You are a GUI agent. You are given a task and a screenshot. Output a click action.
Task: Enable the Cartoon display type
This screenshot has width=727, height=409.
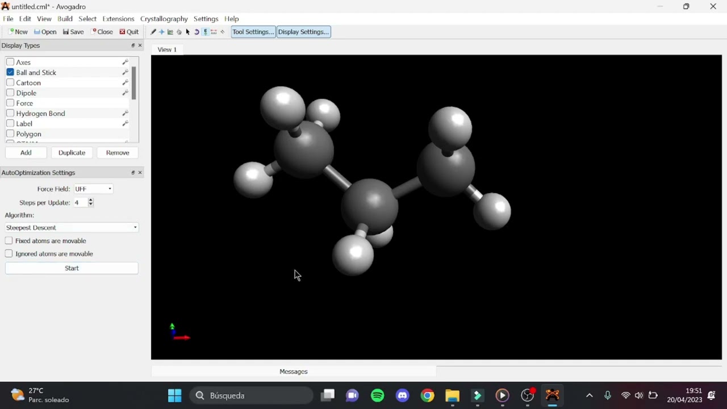(10, 82)
